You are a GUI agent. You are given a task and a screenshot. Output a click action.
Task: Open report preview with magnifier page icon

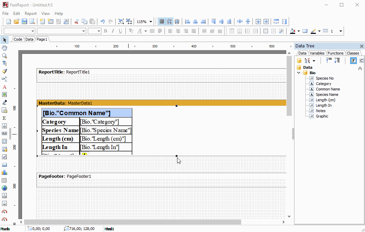(32, 22)
